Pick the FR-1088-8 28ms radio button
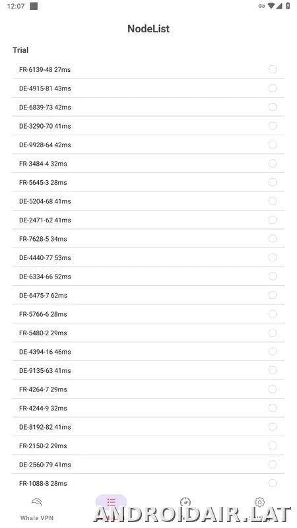Image resolution: width=297 pixels, height=528 pixels. click(x=273, y=484)
